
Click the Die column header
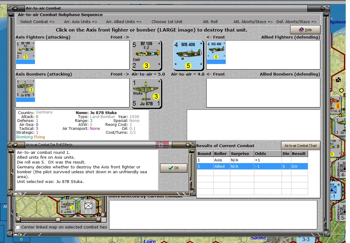click(287, 154)
